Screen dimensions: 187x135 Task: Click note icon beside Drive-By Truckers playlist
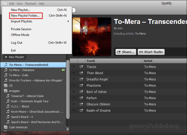tap(6, 80)
